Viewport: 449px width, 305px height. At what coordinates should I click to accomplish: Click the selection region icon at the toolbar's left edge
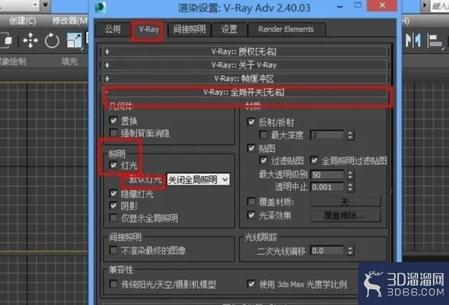tap(6, 40)
